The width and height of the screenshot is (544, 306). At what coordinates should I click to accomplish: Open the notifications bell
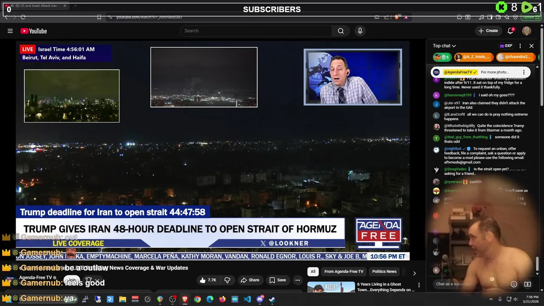[510, 31]
